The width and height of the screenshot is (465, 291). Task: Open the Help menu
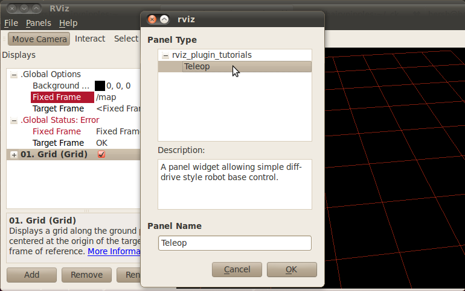(68, 23)
